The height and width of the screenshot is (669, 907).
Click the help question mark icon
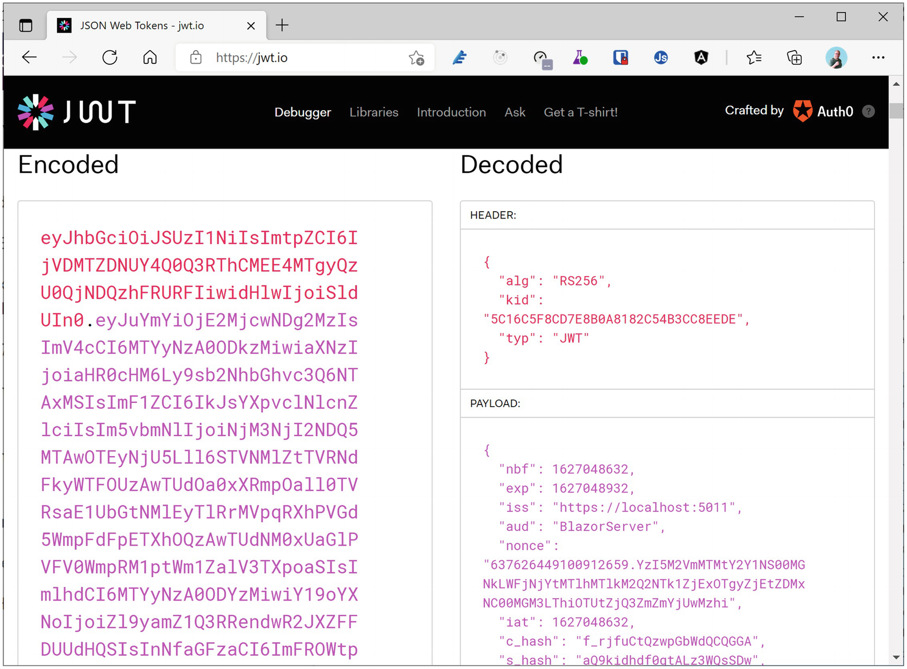[869, 111]
